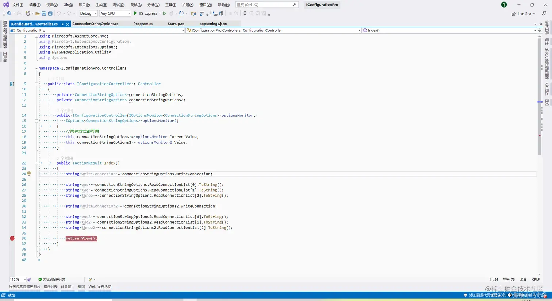
Task: Click the status bar ready icon
Action: (3, 295)
